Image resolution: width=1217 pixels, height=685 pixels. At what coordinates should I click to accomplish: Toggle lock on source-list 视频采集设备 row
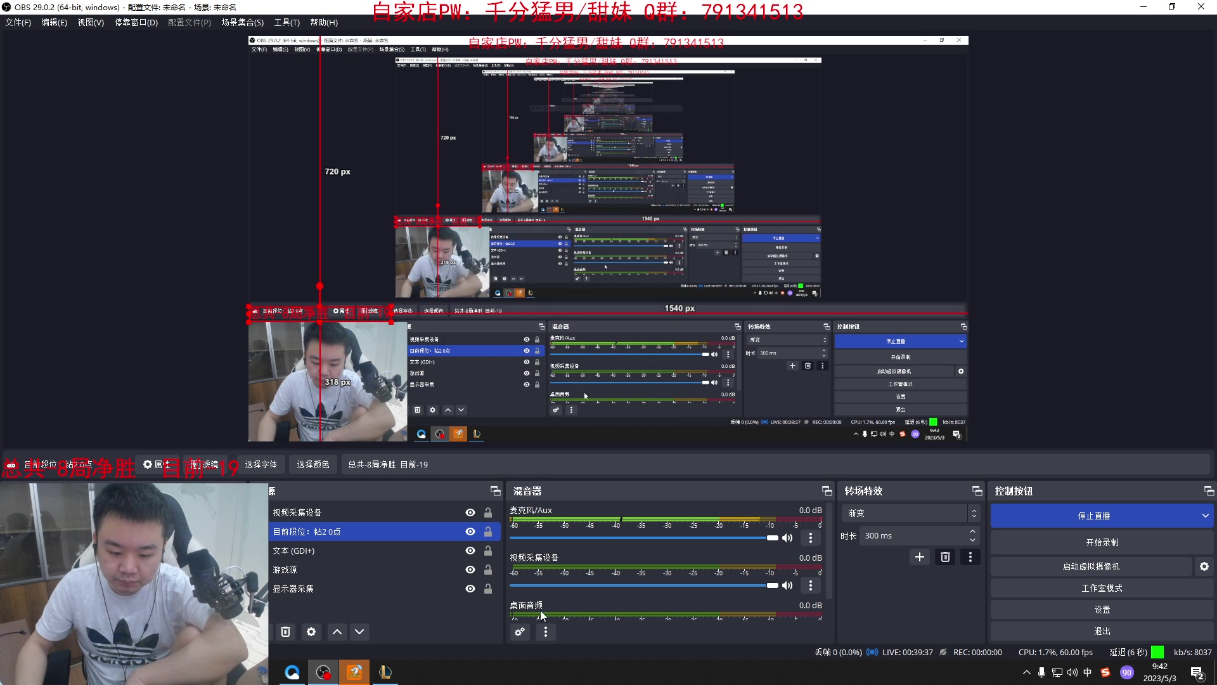tap(488, 512)
